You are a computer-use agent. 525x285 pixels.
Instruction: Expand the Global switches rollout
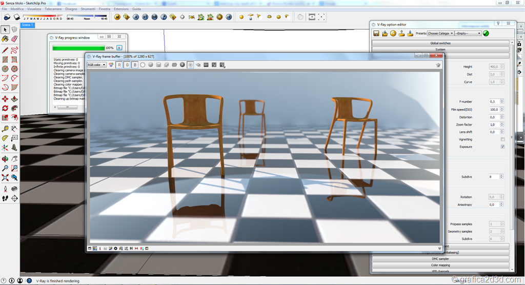(x=440, y=43)
